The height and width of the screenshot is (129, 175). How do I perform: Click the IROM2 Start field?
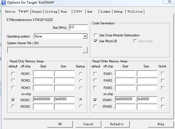[x=43, y=107]
